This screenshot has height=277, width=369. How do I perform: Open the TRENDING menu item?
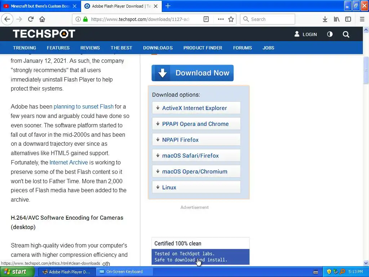coord(25,48)
